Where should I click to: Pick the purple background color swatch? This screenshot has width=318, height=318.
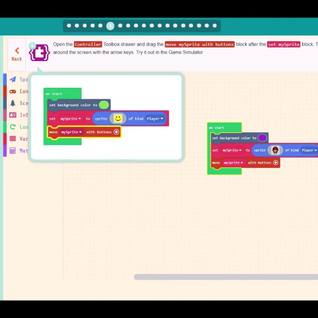pos(262,138)
